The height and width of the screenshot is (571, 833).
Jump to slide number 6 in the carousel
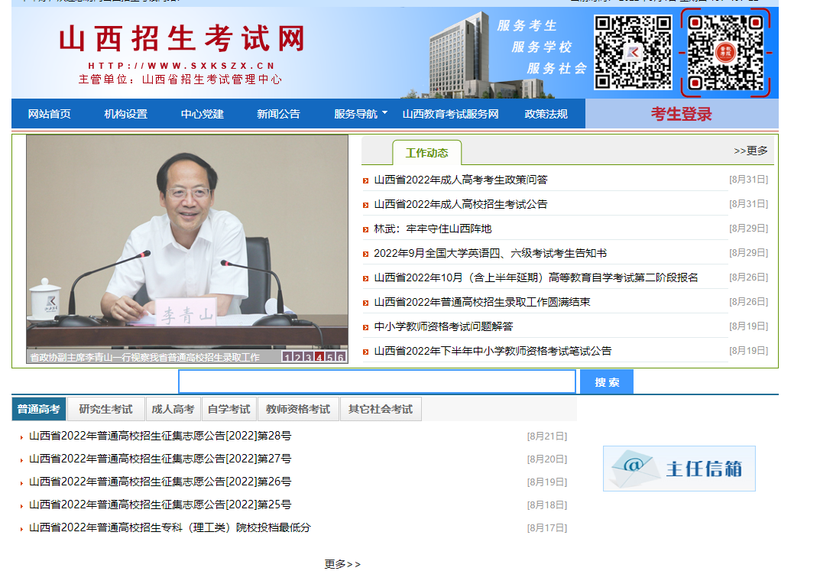[x=340, y=357]
